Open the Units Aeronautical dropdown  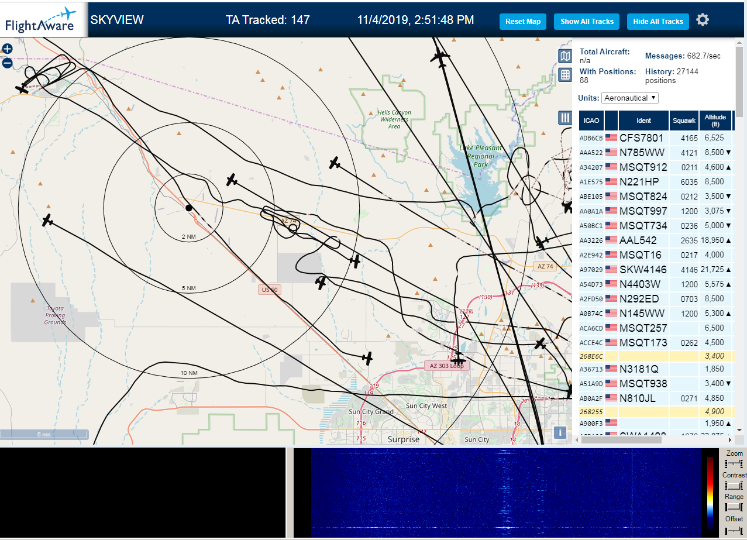click(630, 98)
